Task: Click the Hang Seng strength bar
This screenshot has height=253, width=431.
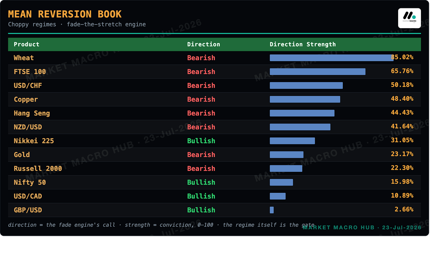Action: [x=302, y=113]
